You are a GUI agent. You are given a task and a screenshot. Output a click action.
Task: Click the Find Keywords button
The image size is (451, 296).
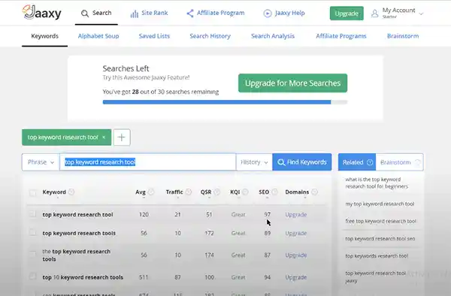point(302,162)
